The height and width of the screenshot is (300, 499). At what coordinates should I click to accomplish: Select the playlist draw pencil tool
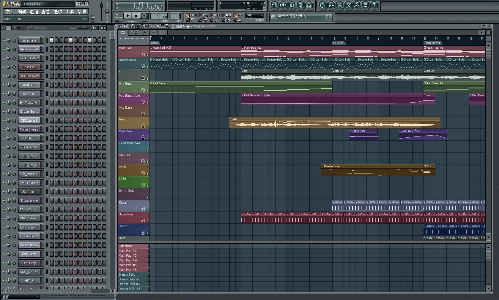(132, 26)
